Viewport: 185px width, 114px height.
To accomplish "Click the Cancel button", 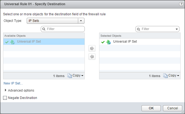I will 172,108.
